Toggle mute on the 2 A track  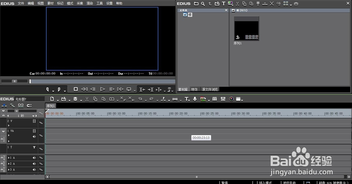tap(34, 164)
